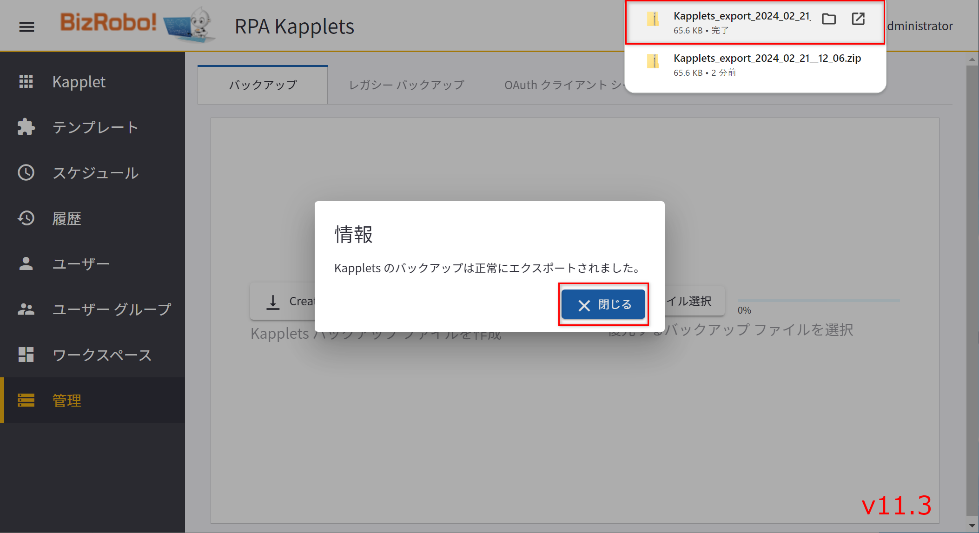This screenshot has height=533, width=979.
Task: Open スケジュール in the sidebar
Action: click(93, 172)
